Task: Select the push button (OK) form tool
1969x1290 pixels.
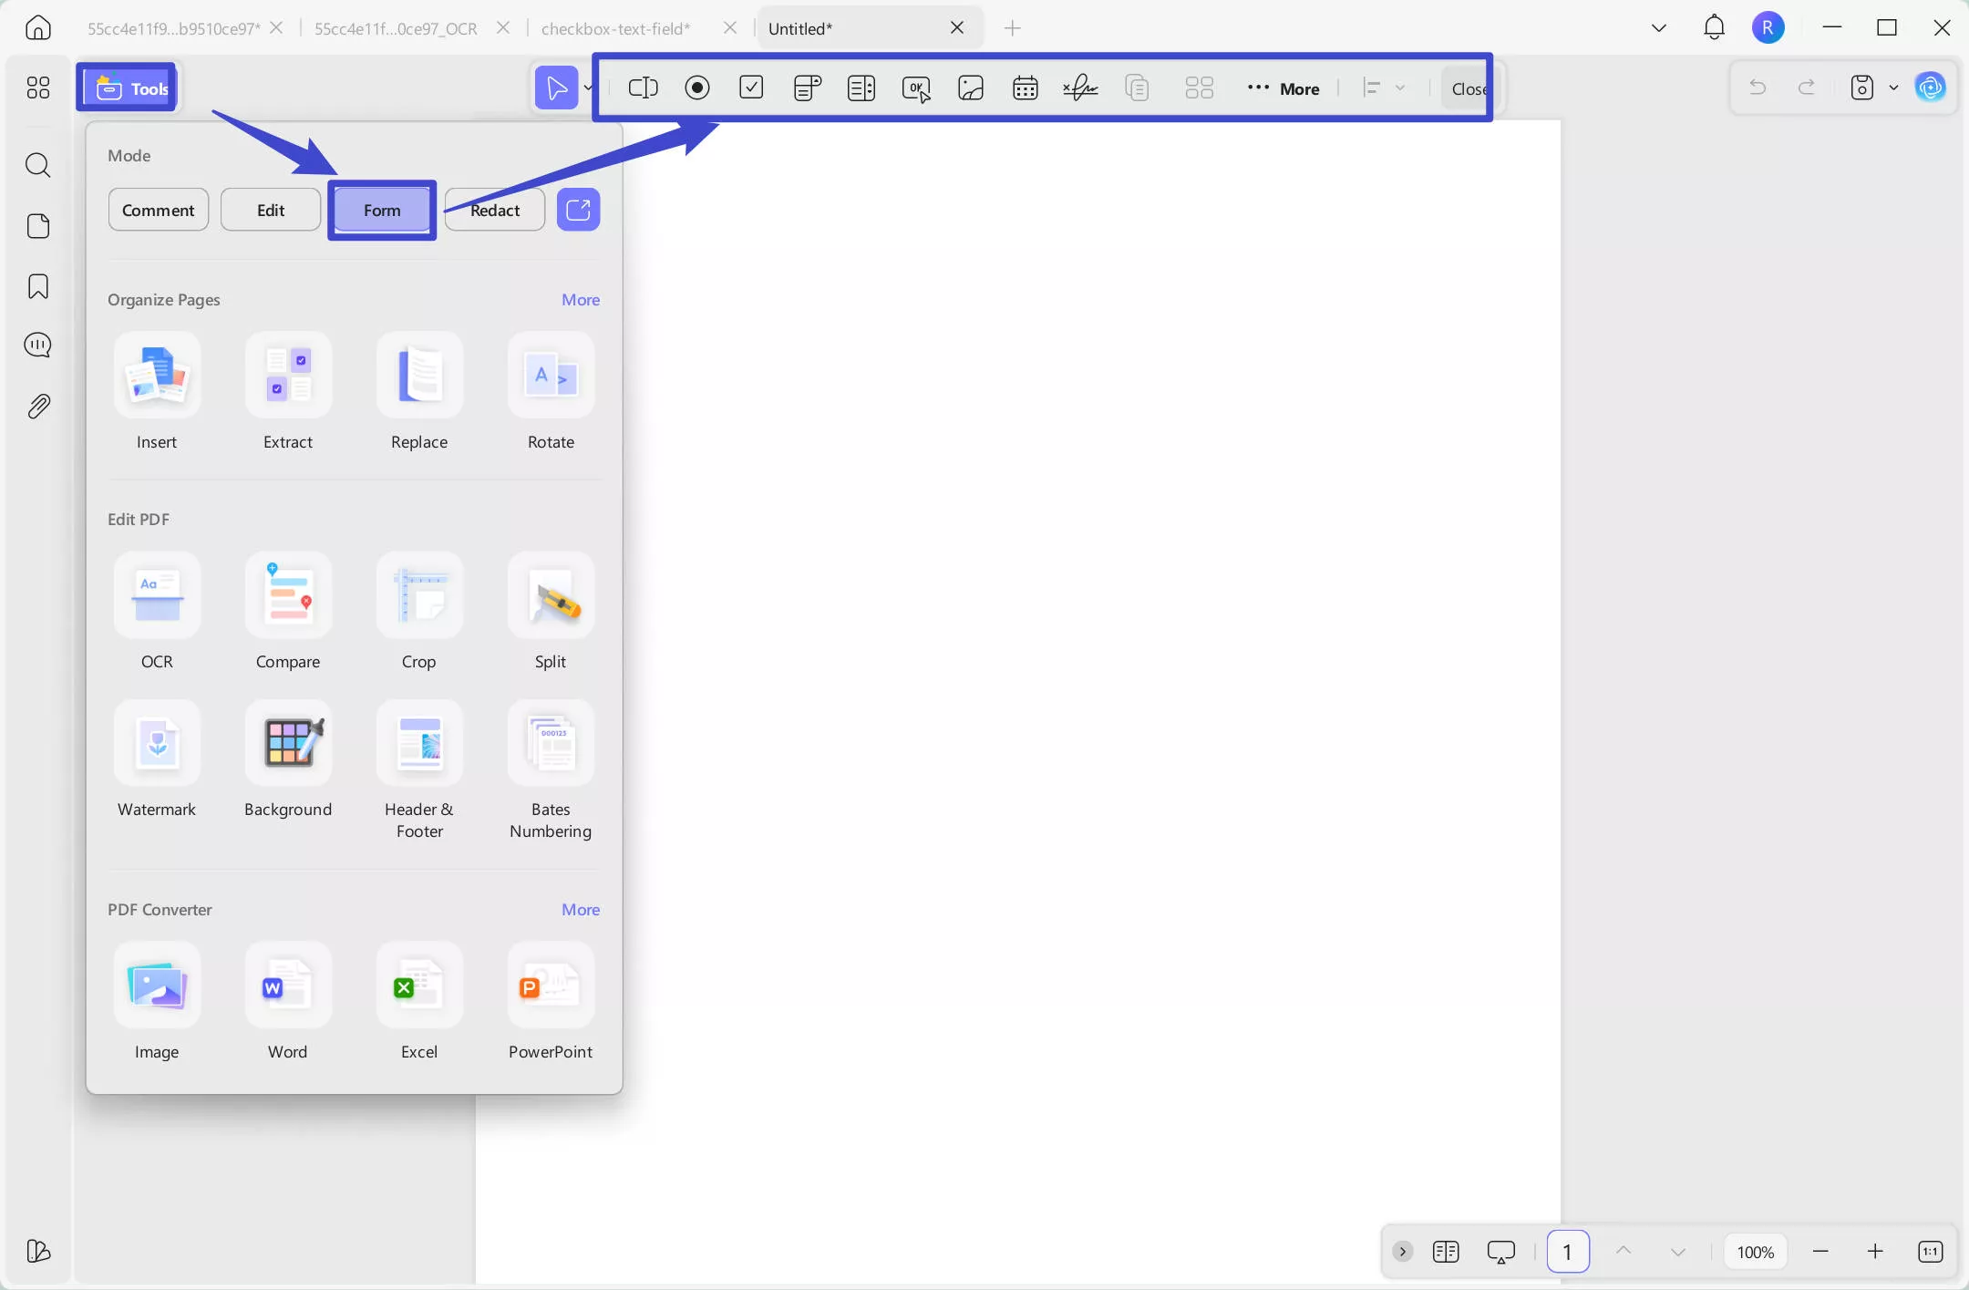Action: pyautogui.click(x=915, y=88)
